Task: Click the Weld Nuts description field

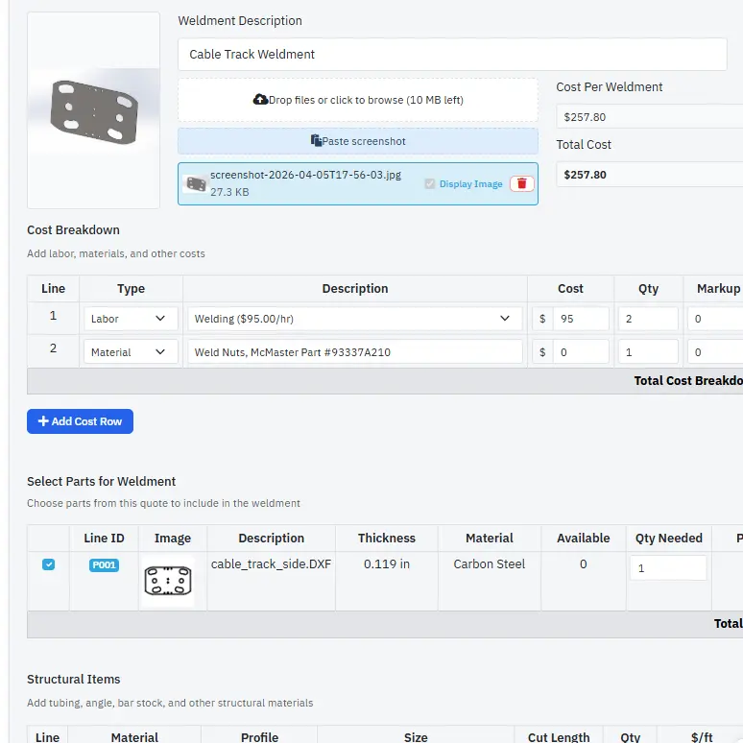Action: click(x=354, y=352)
